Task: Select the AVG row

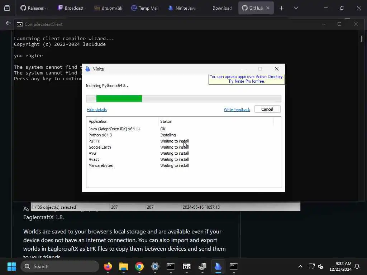Action: [x=183, y=153]
